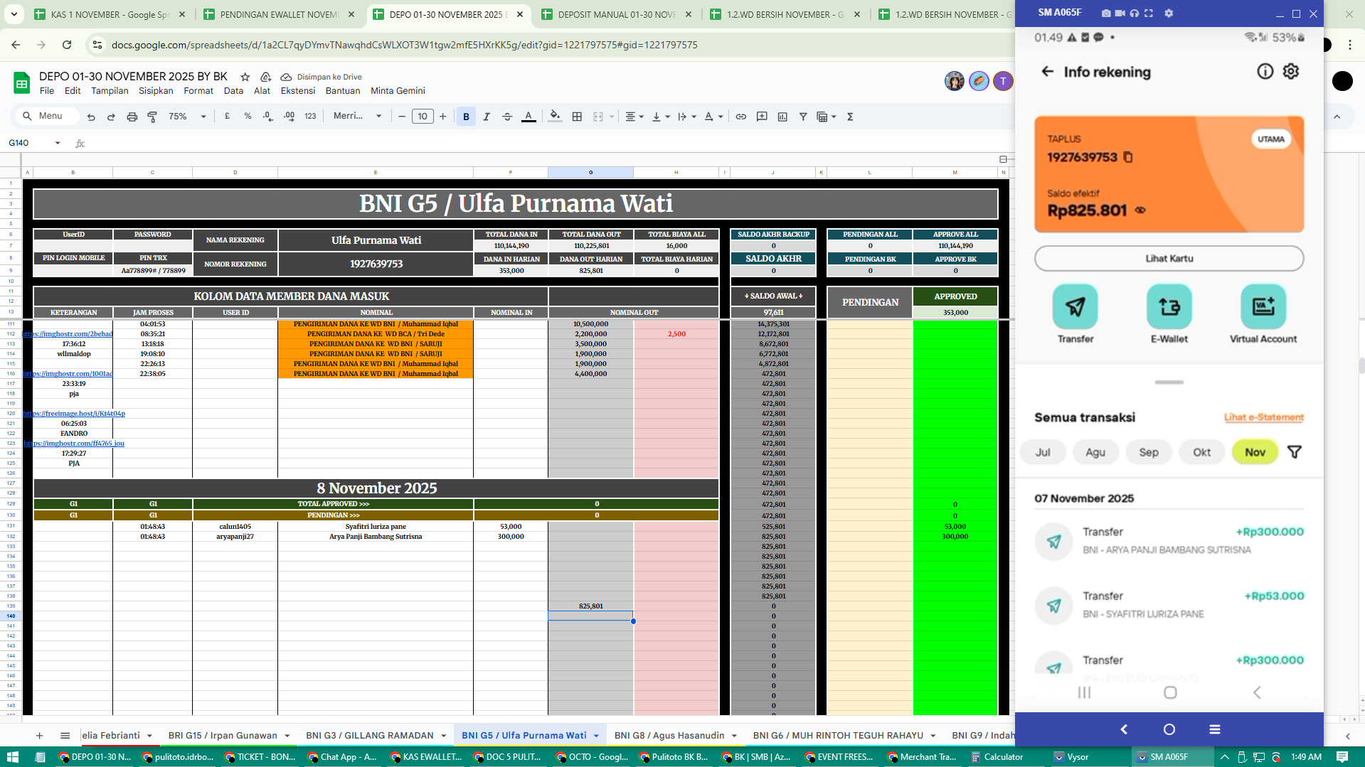Open the horizontal align dropdown
This screenshot has width=1365, height=767.
click(x=634, y=117)
